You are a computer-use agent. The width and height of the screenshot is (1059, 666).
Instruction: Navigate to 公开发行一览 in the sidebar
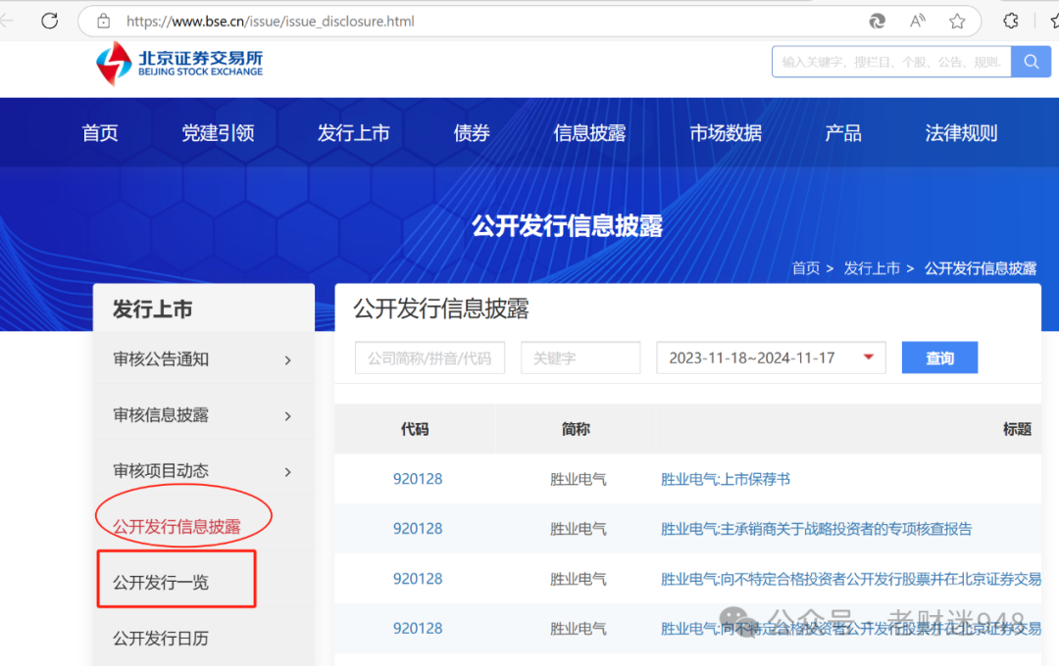pyautogui.click(x=176, y=579)
